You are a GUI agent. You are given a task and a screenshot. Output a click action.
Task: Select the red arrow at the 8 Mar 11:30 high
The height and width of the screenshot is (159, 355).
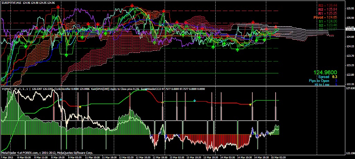pos(58,7)
